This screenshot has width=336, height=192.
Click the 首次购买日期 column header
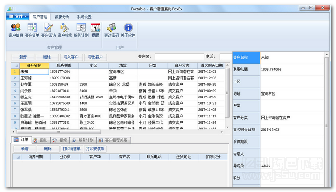point(211,65)
